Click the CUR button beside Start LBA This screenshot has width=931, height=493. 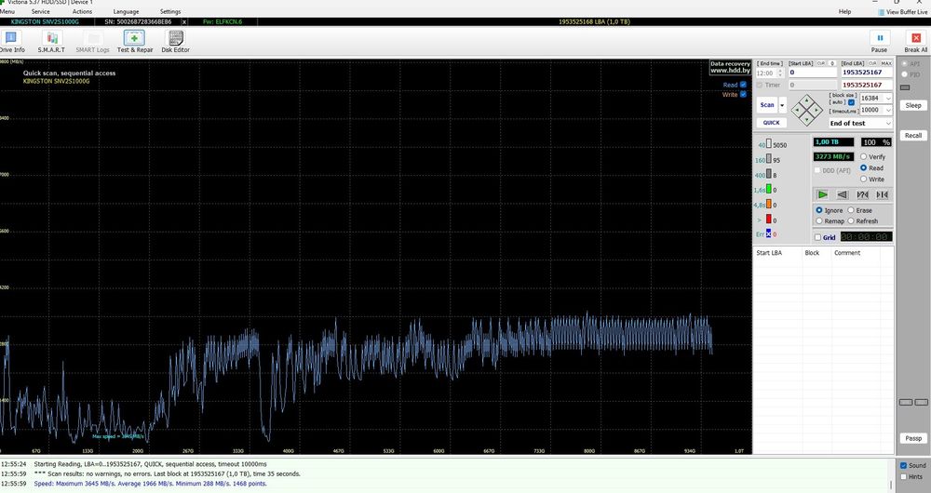coord(820,63)
